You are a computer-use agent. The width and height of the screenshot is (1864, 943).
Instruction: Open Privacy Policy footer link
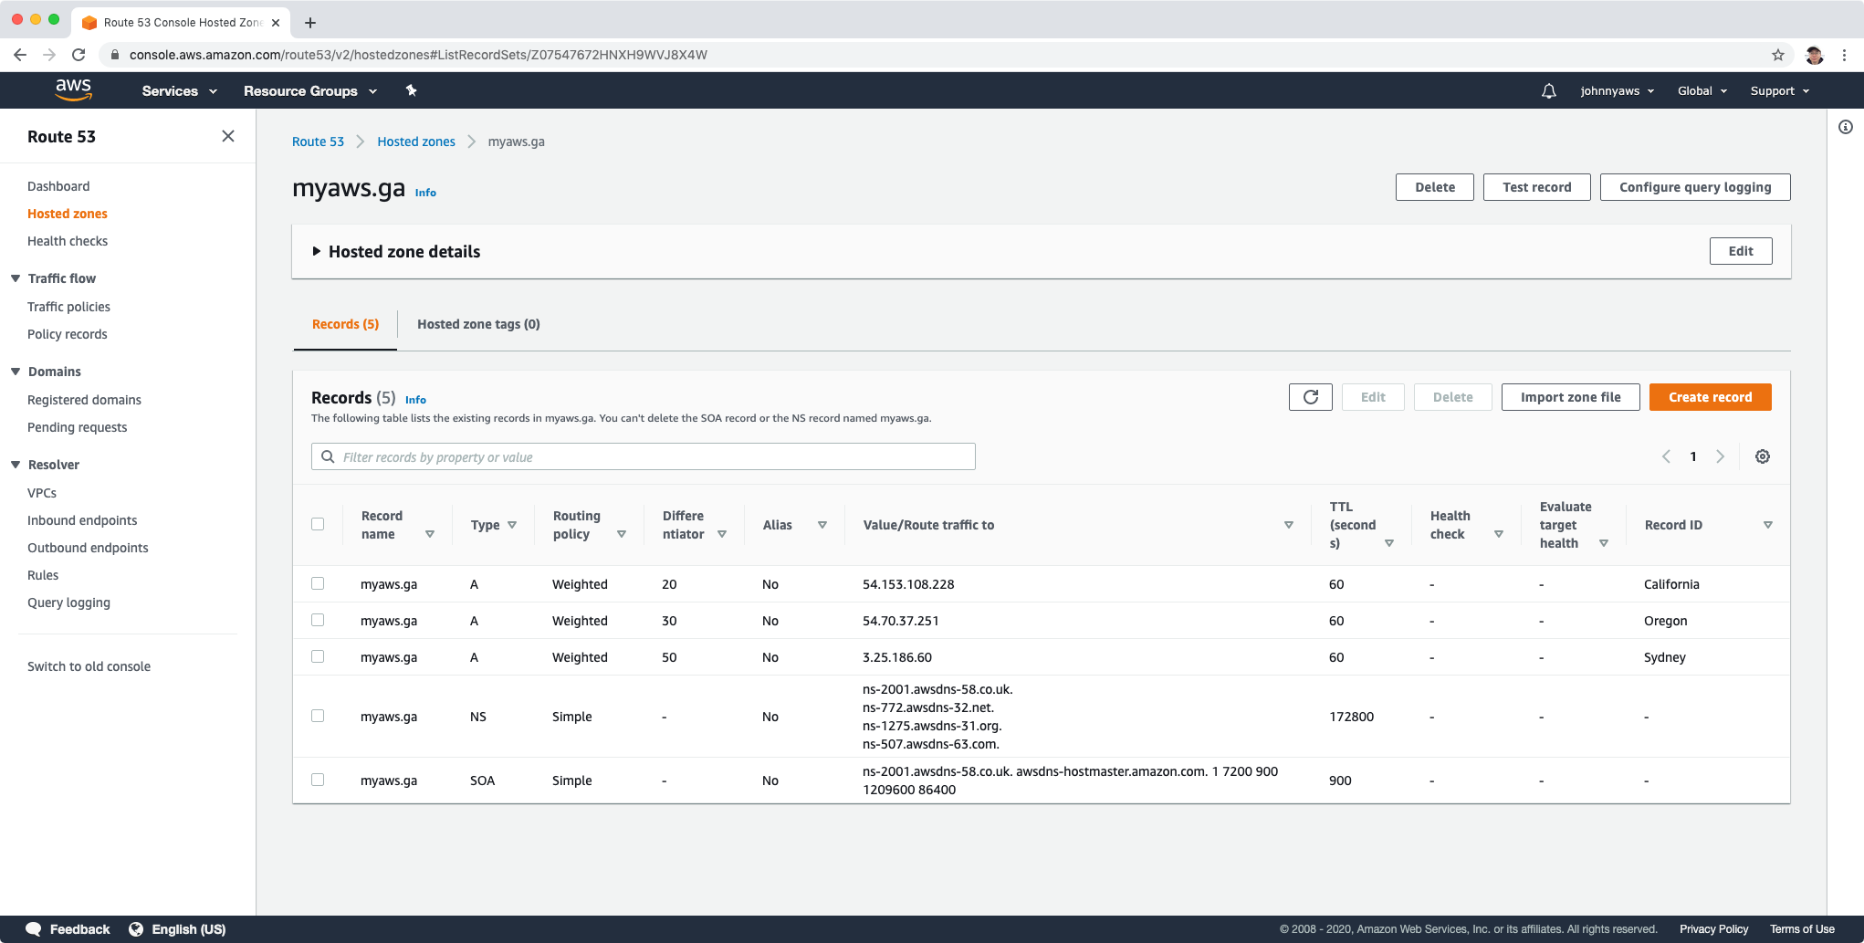click(x=1713, y=929)
